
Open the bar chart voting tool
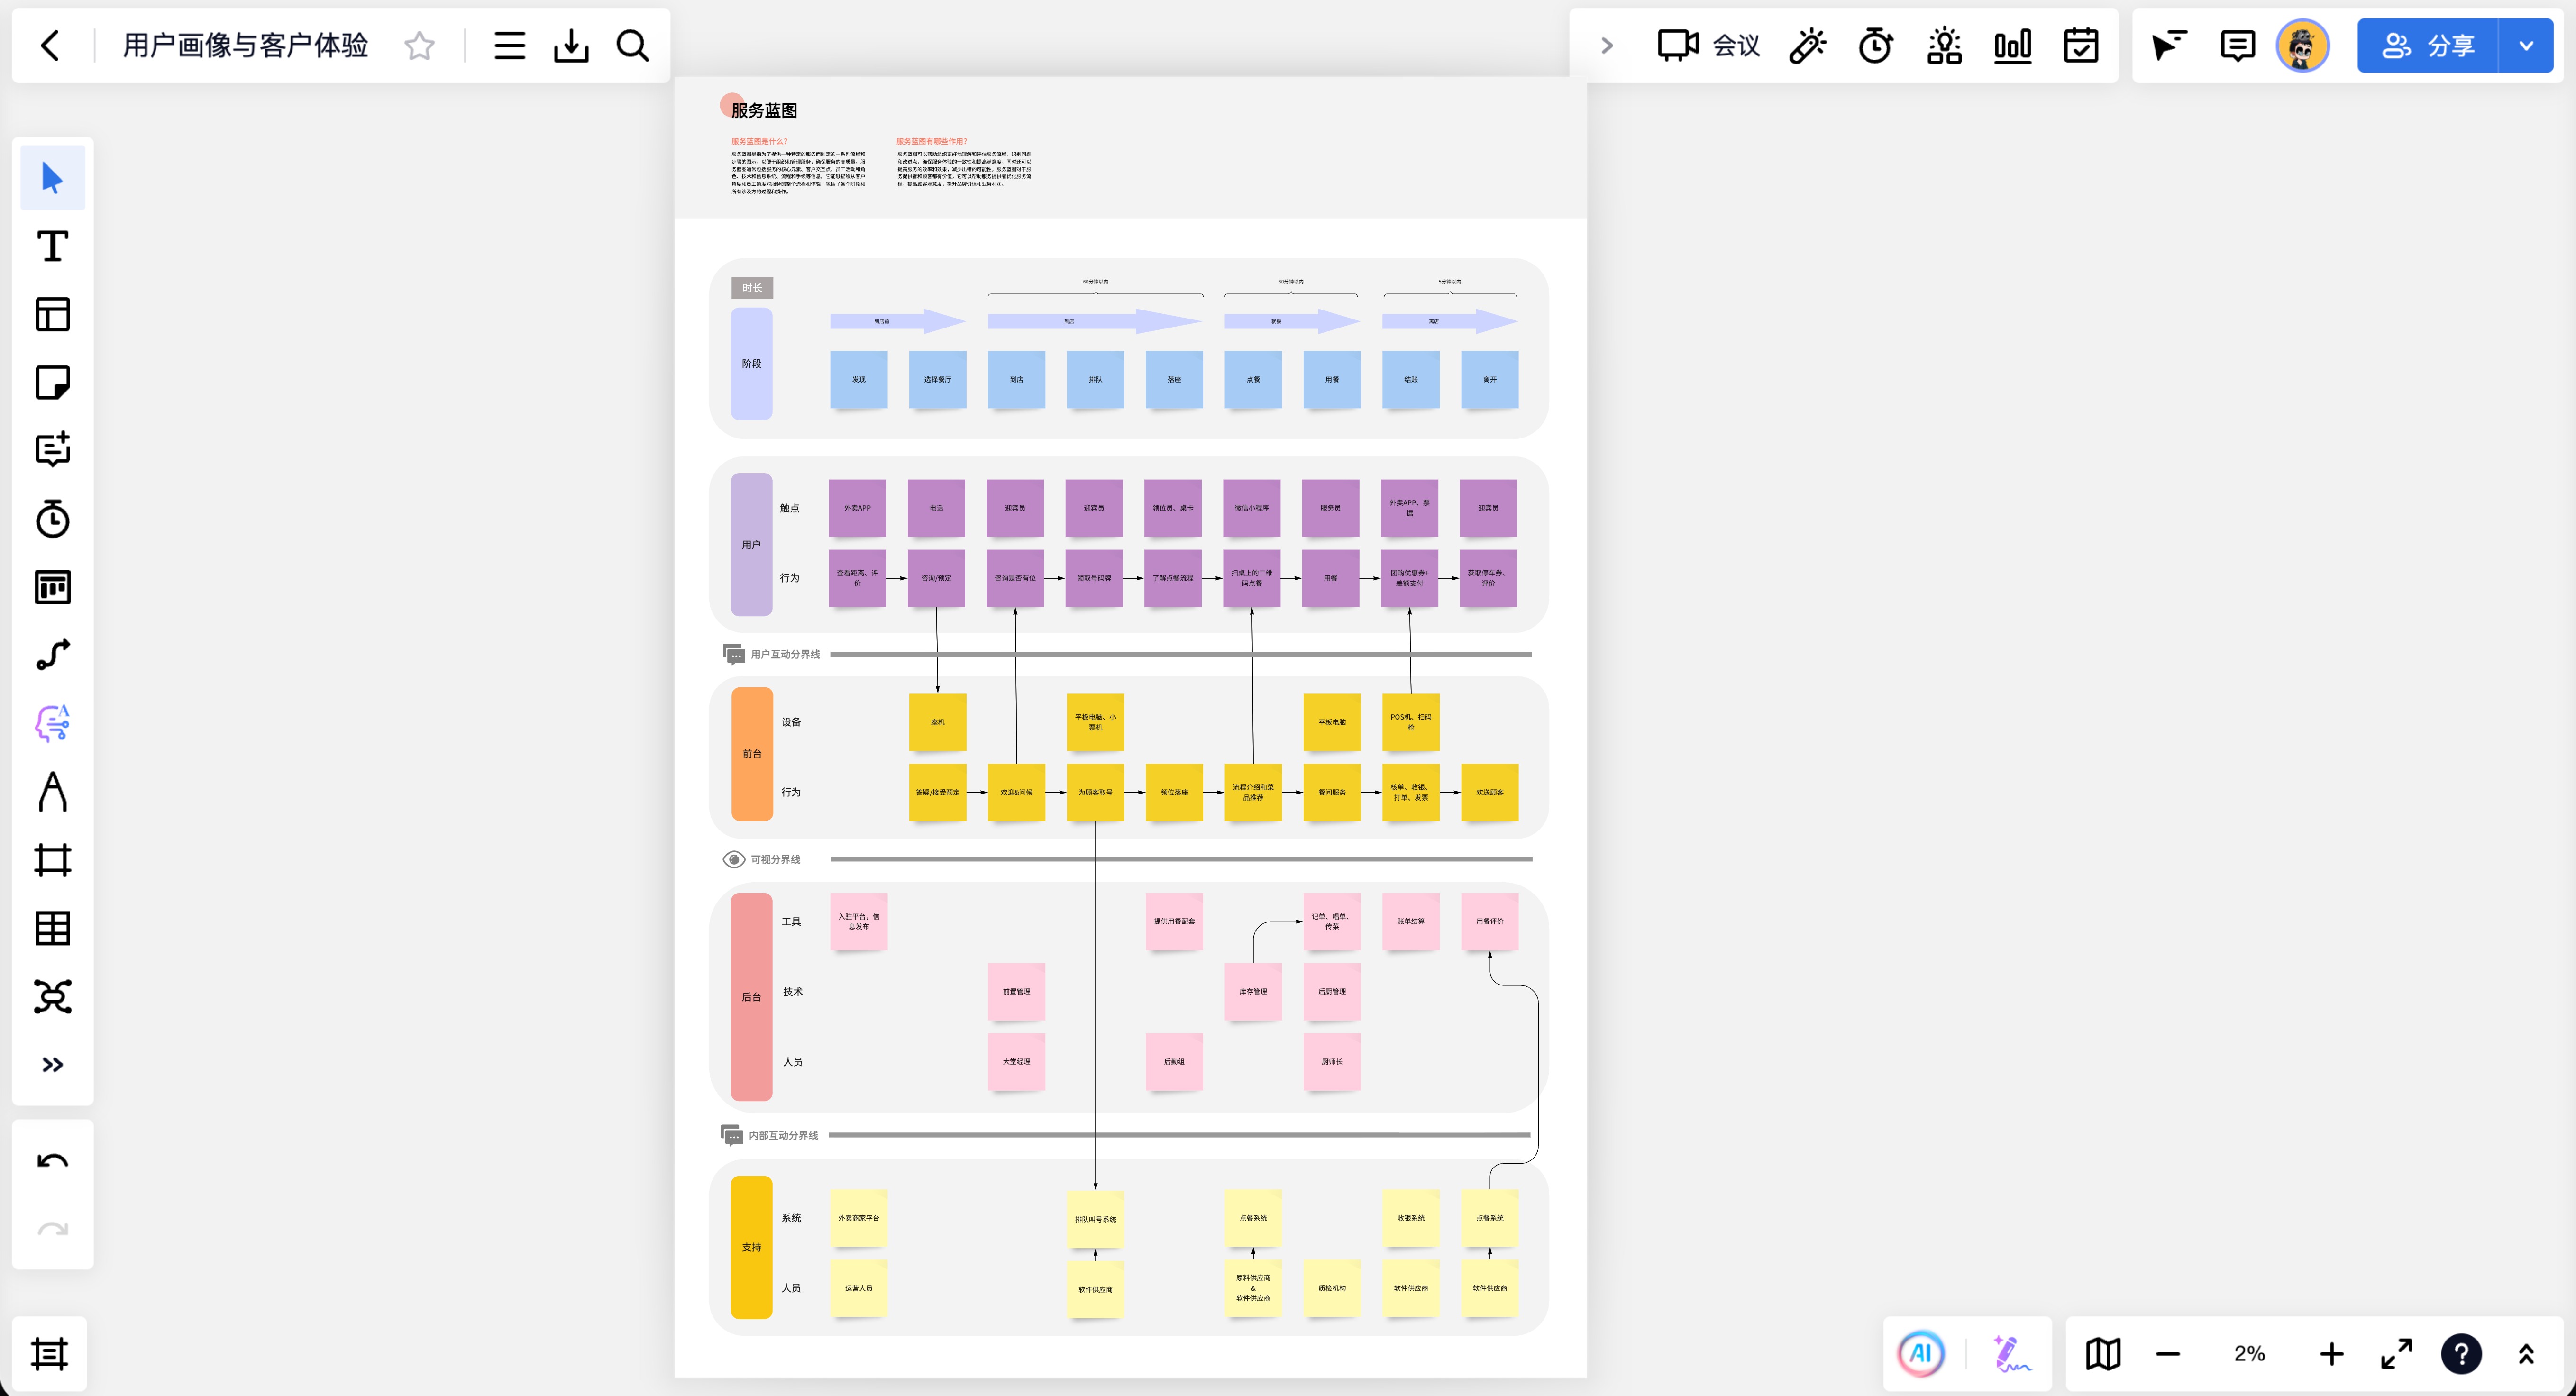[2013, 45]
